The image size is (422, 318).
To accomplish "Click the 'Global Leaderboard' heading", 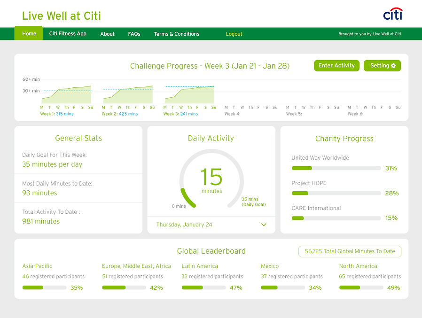I will [x=211, y=251].
